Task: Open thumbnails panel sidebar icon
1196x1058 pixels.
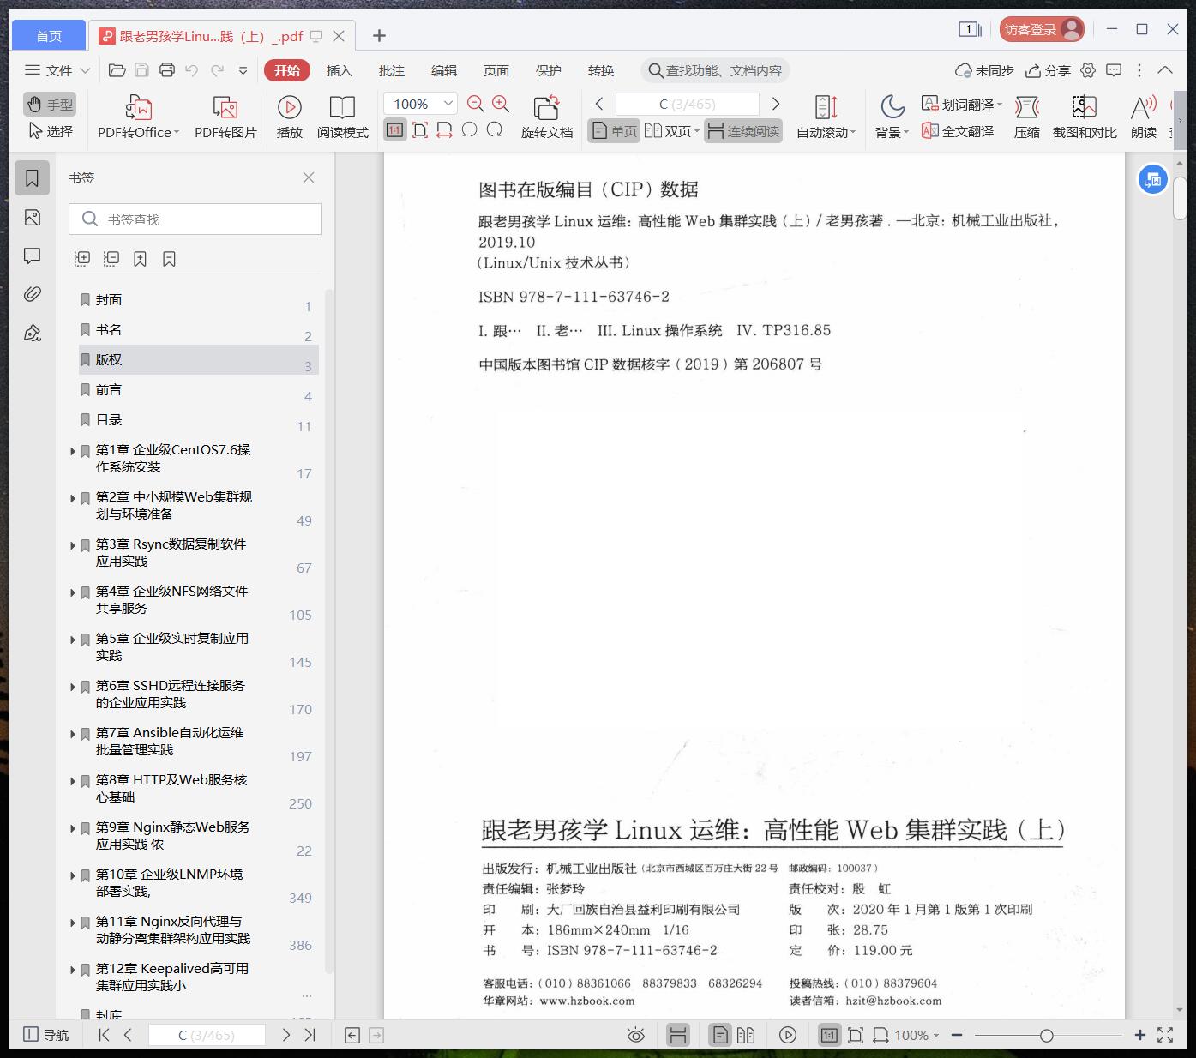Action: coord(33,218)
